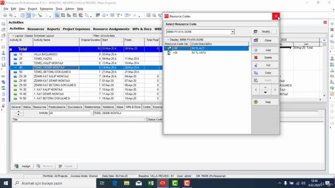
Task: Select the ZEMIN KAT KALIP MONTAJI activity
Action: [85, 76]
